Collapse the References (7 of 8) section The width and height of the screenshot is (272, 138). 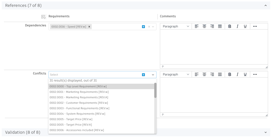tap(265, 6)
